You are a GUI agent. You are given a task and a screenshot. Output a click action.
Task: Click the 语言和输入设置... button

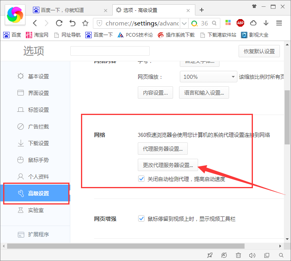tap(204, 92)
